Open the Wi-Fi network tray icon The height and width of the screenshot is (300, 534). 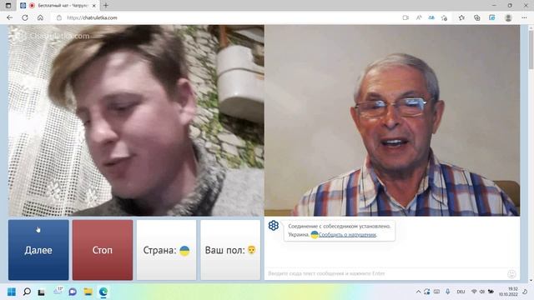(474, 292)
